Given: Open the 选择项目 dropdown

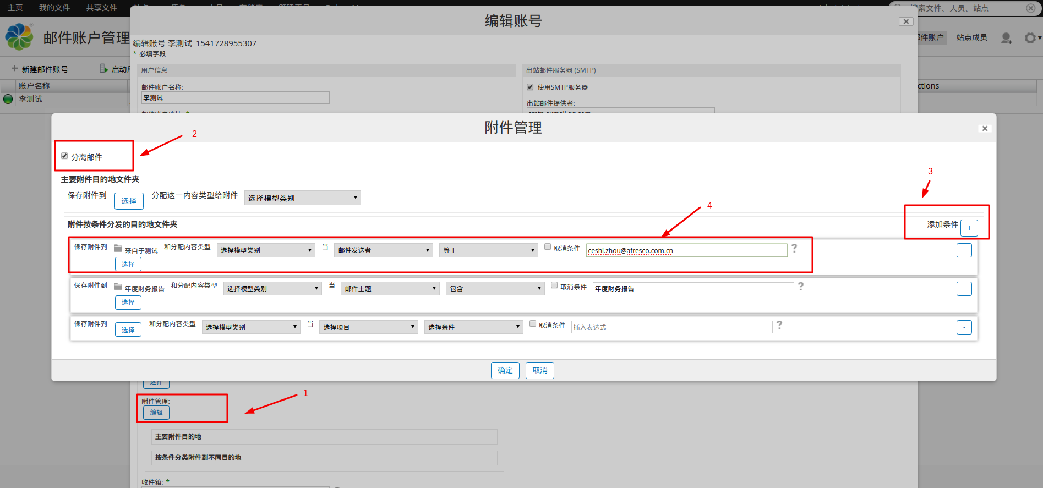Looking at the screenshot, I should click(369, 327).
